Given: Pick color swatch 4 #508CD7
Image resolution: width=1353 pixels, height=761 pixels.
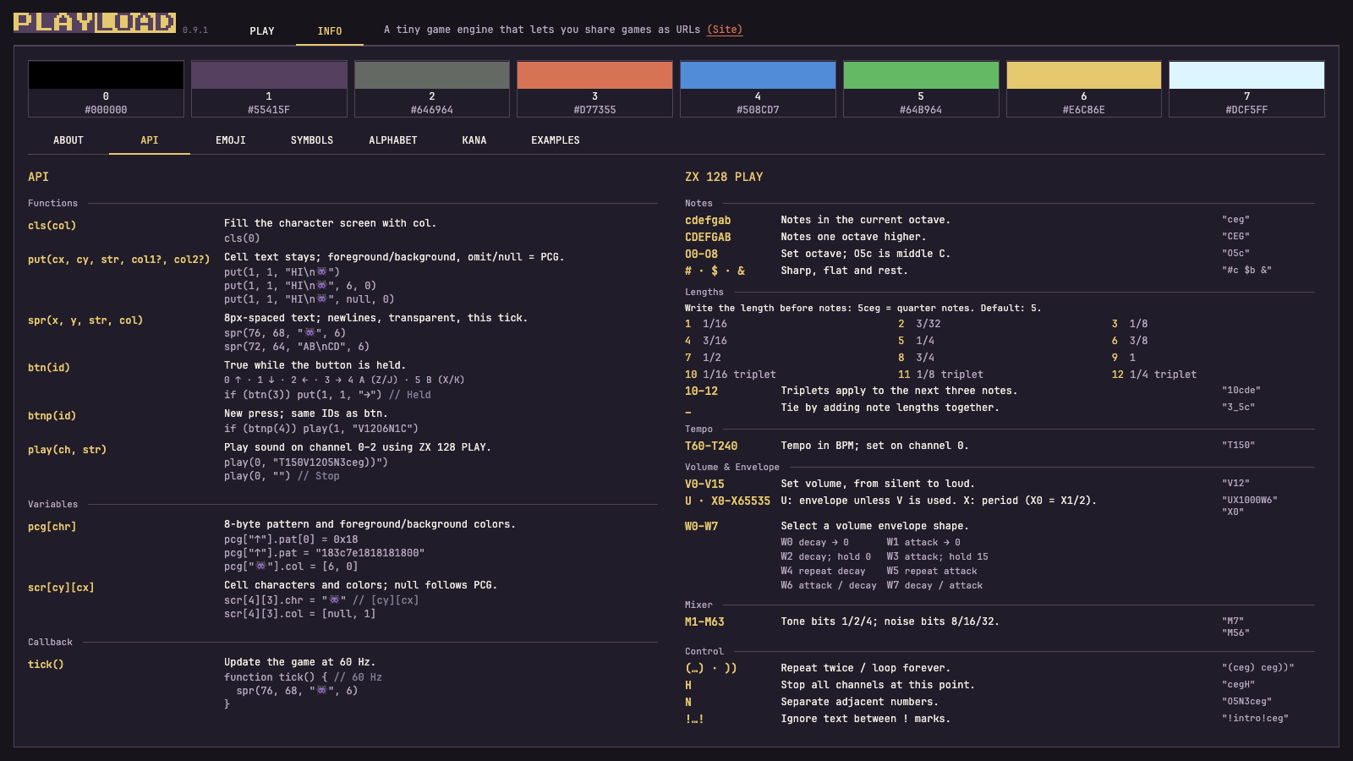Looking at the screenshot, I should pos(758,89).
